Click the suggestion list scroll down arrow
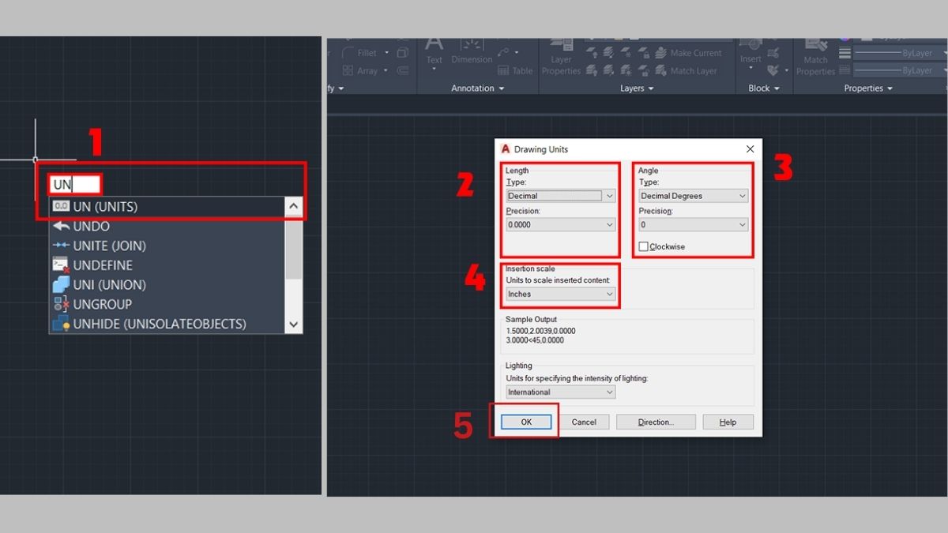 (294, 324)
